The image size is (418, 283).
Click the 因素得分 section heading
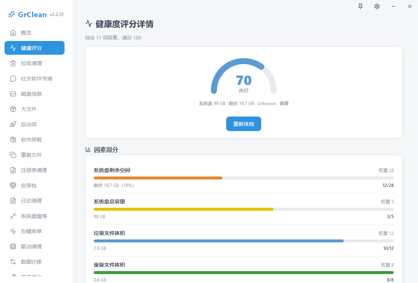106,150
